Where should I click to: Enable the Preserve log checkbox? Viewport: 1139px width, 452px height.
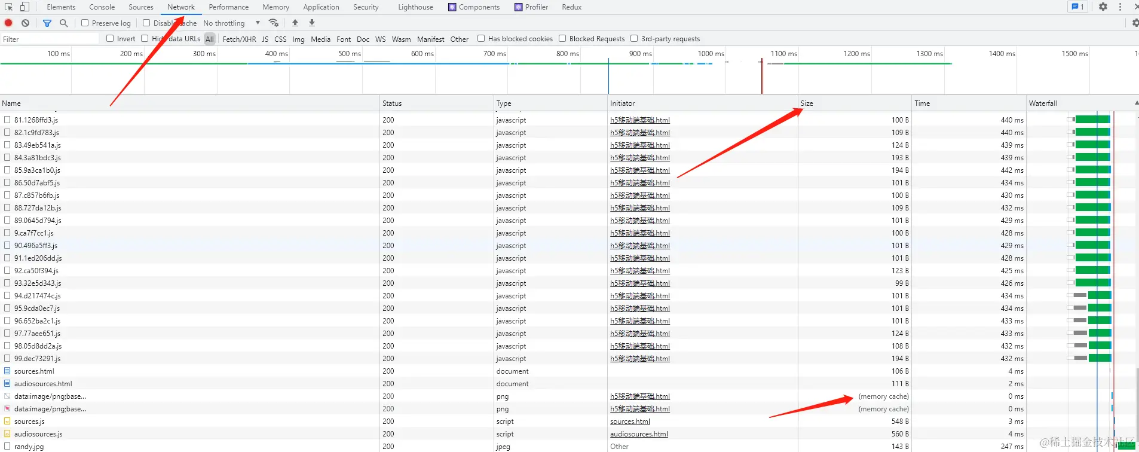point(85,23)
